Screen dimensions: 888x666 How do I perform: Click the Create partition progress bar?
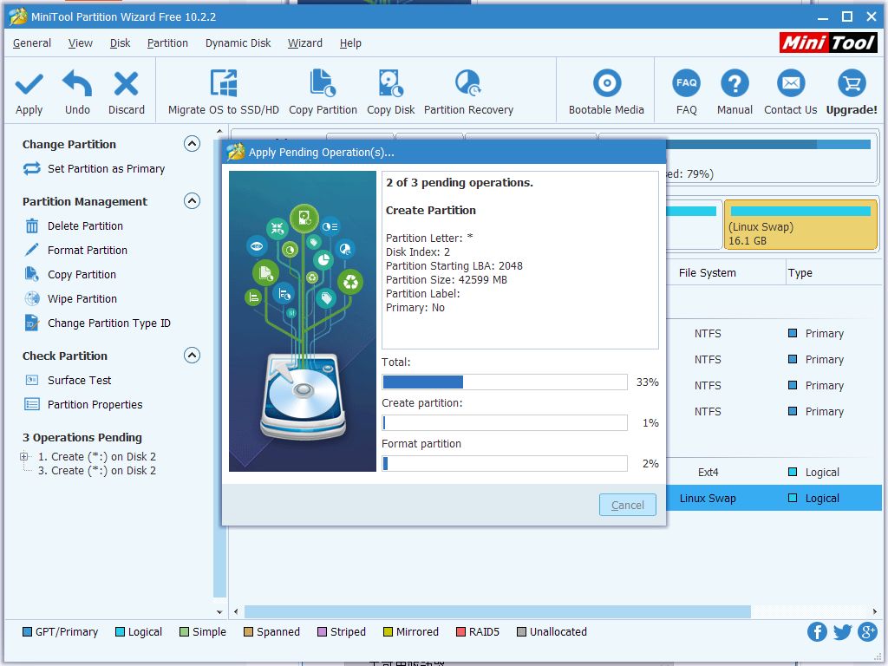click(x=505, y=423)
